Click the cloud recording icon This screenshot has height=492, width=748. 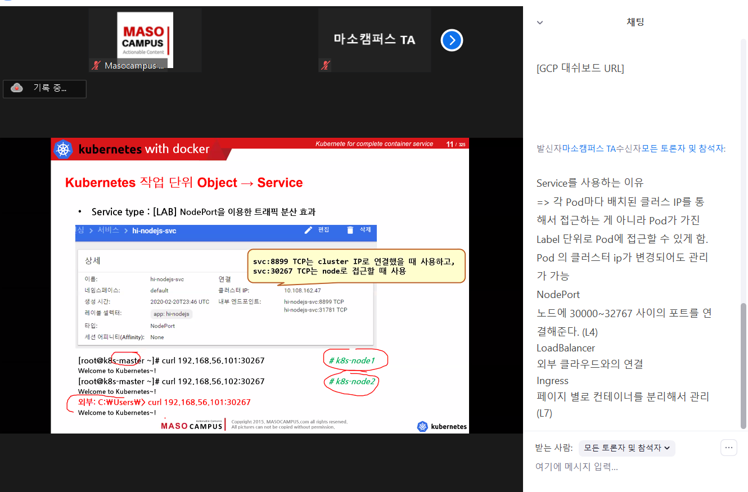click(x=17, y=88)
